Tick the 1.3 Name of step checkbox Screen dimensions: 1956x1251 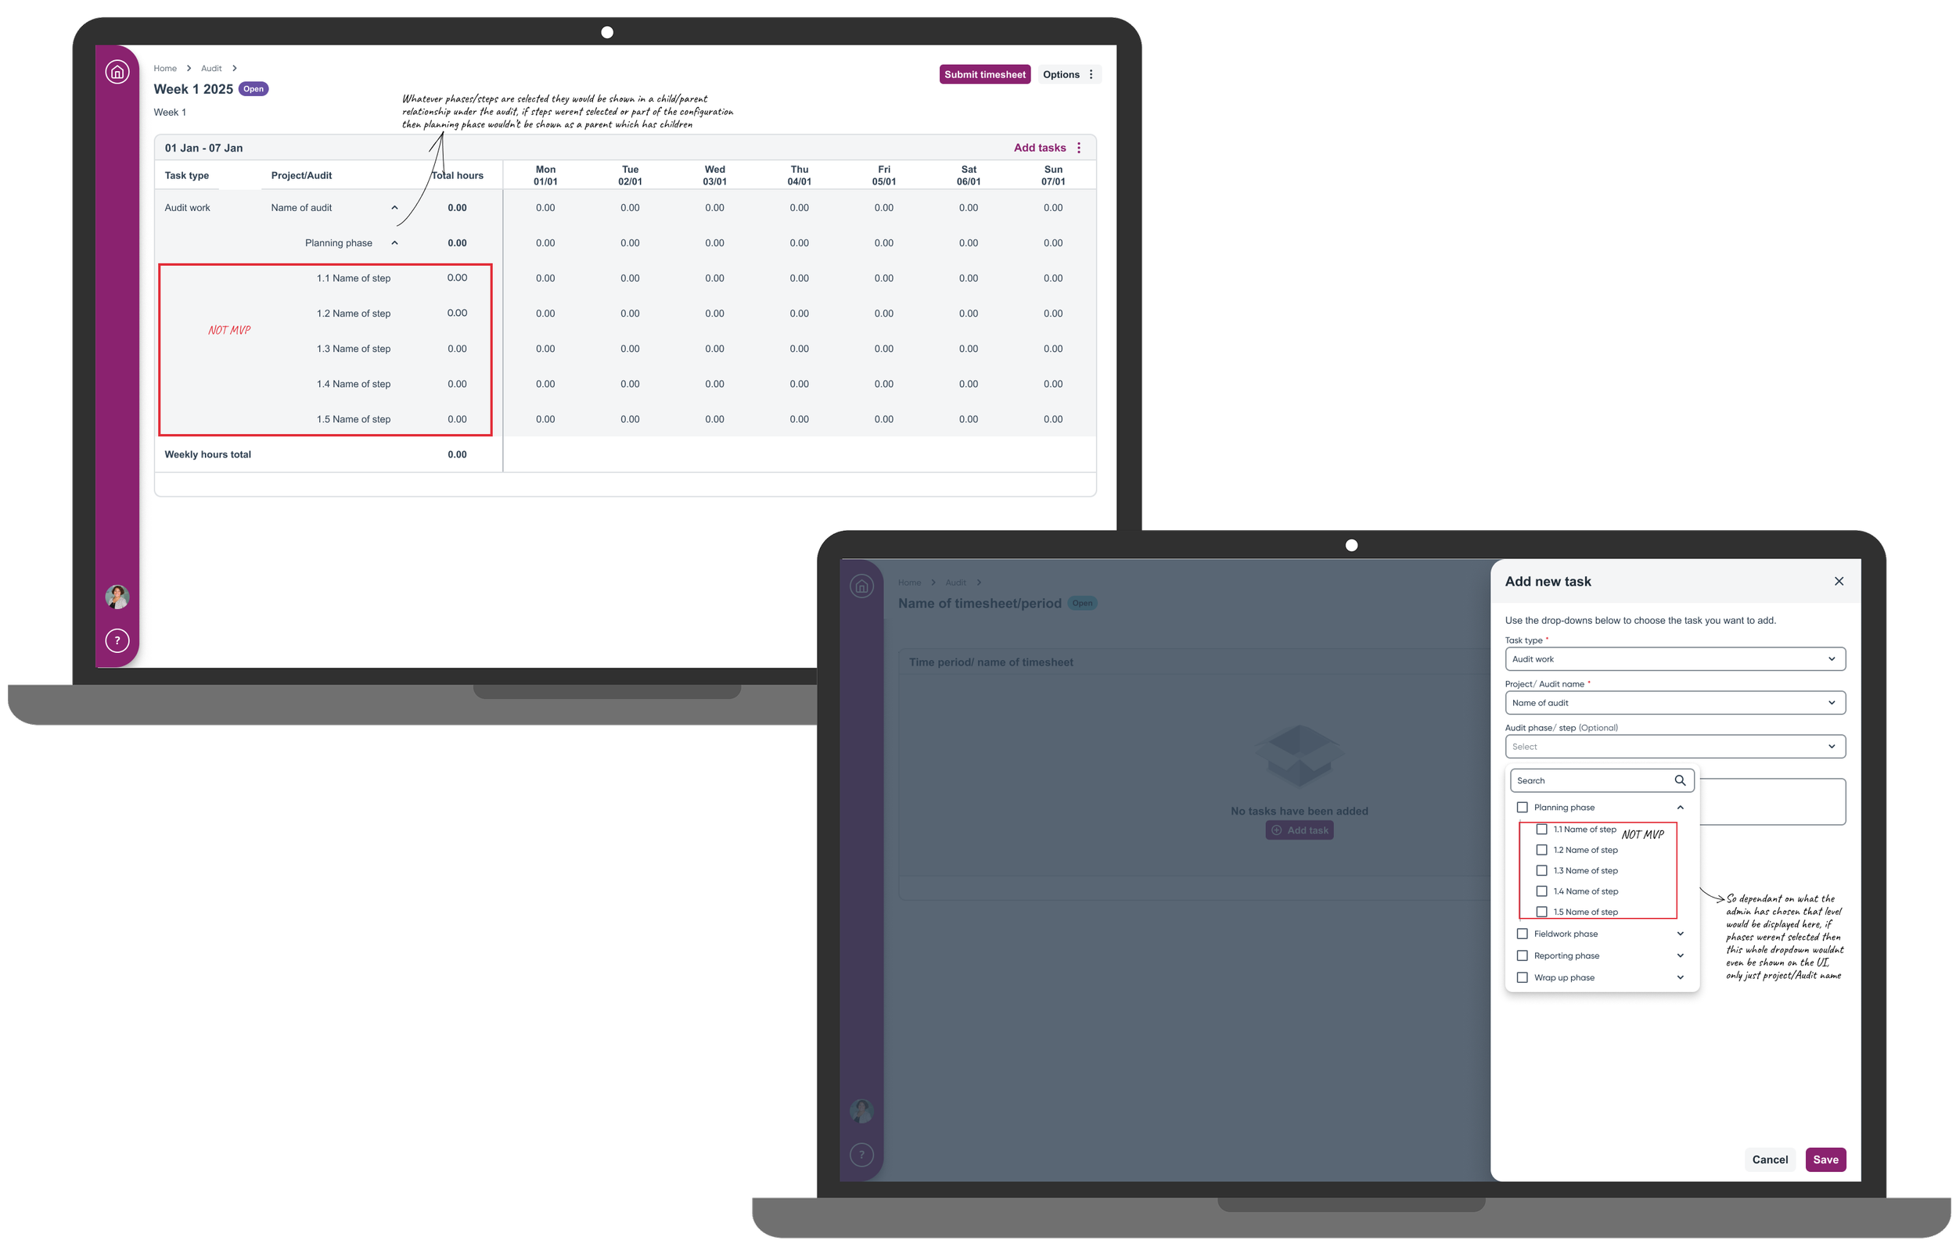[x=1541, y=871]
